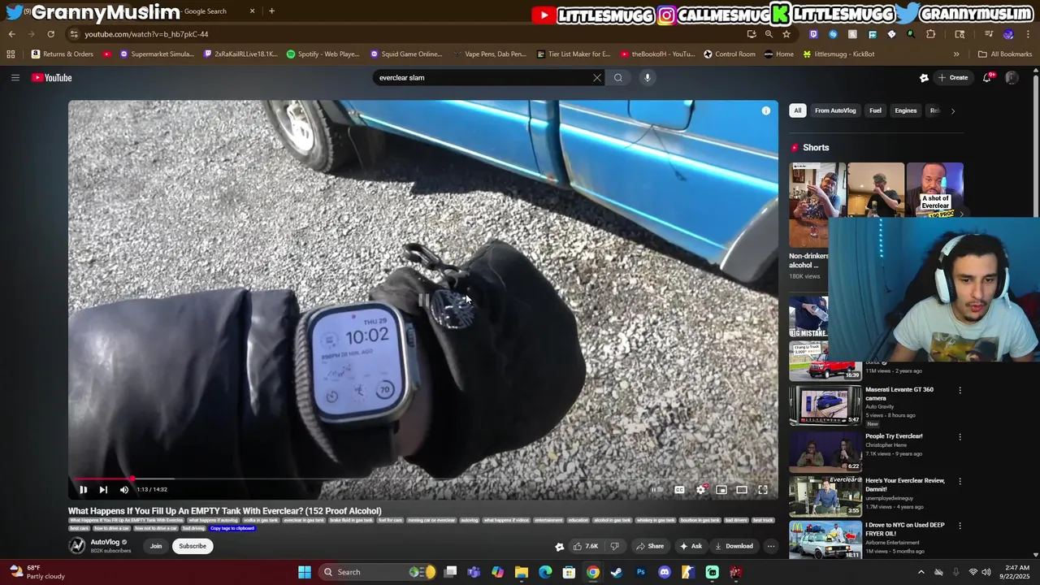Subscribe to the AutoVlog channel

point(193,546)
